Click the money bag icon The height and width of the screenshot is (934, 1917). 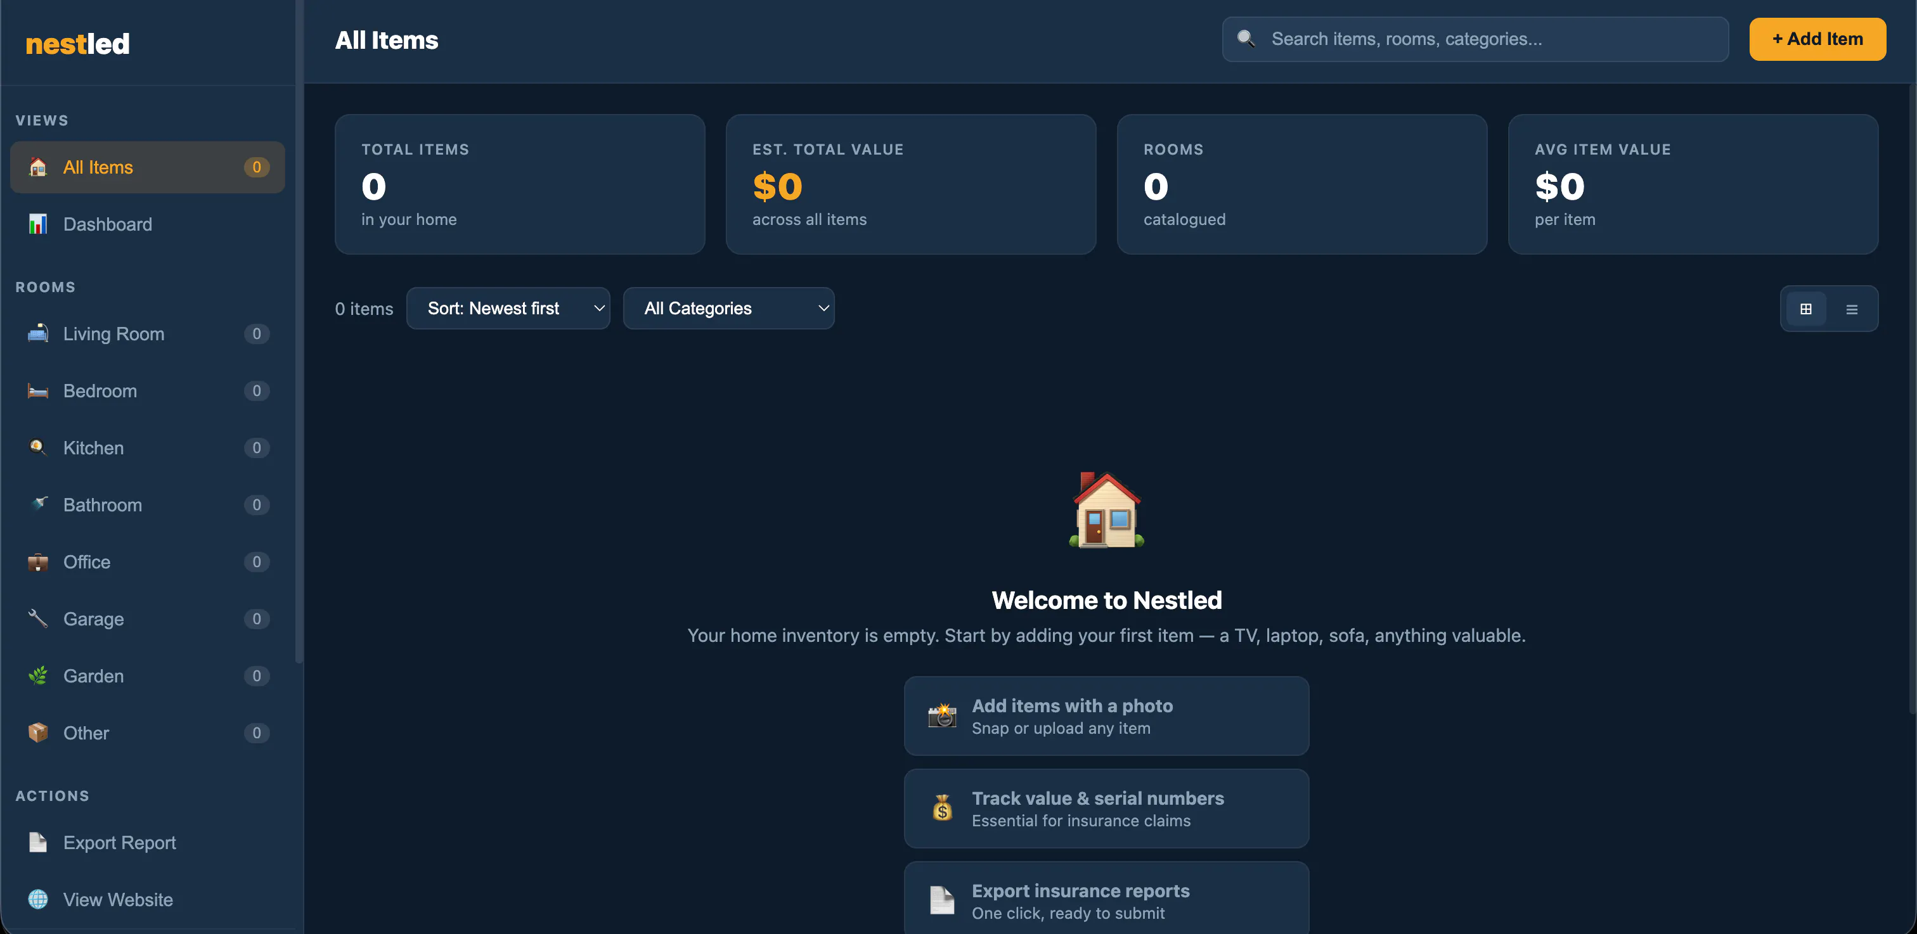point(942,809)
